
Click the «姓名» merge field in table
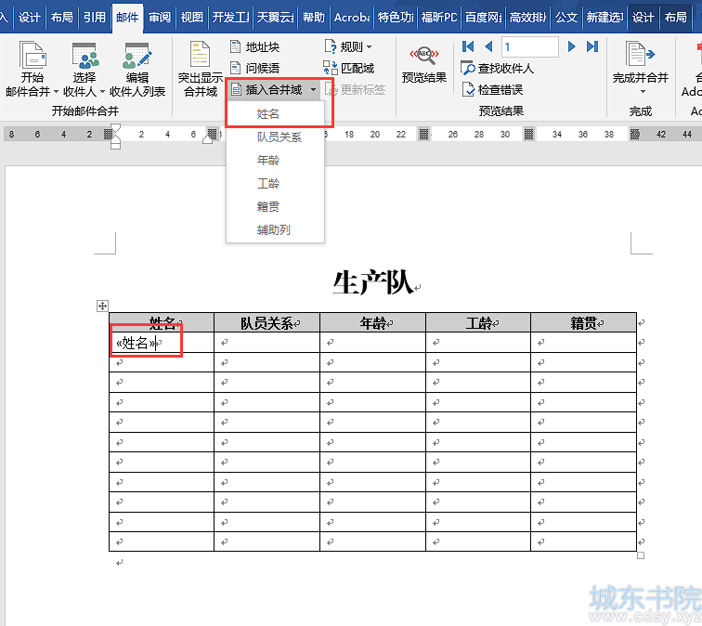136,343
